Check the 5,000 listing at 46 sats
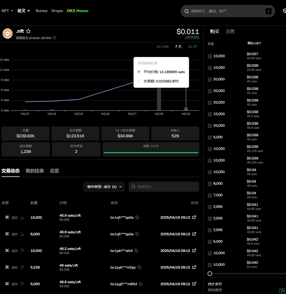Viewport: 286px width, 294px height. [x=210, y=138]
